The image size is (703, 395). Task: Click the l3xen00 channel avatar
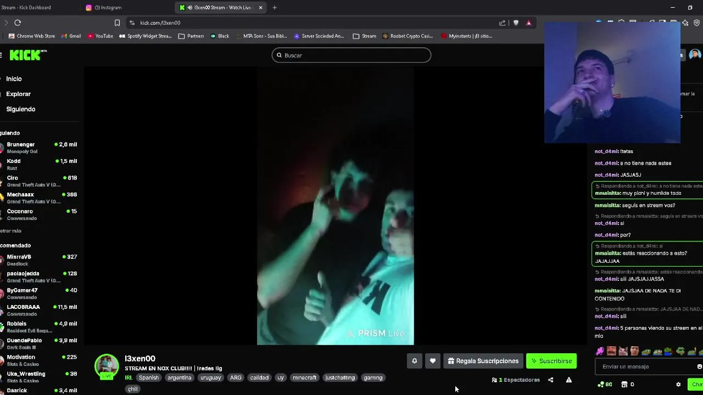[x=107, y=366]
